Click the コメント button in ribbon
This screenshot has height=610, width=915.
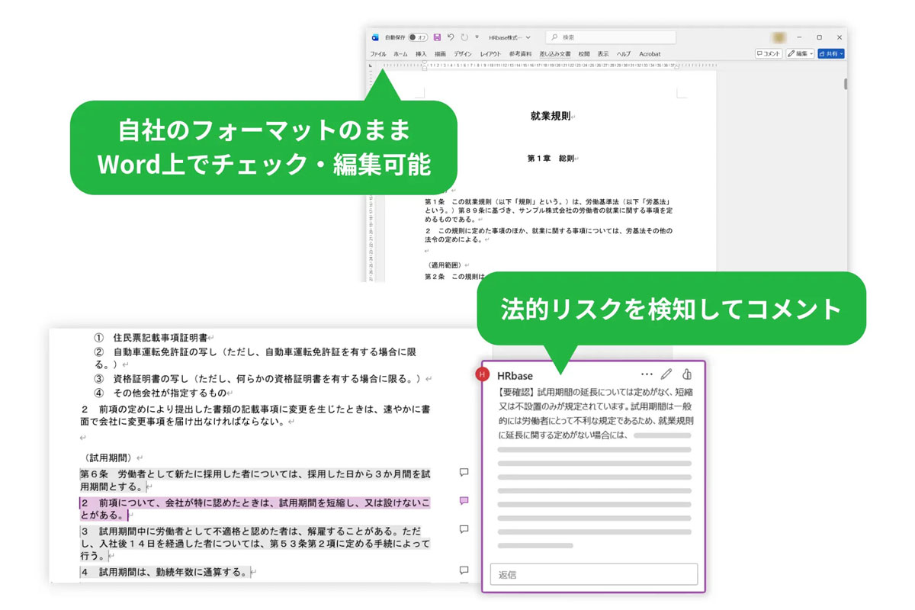[769, 54]
